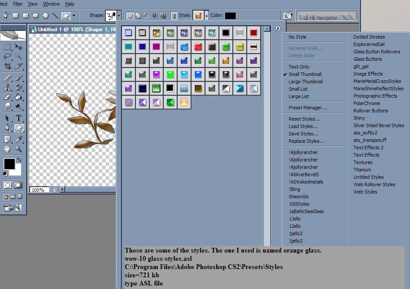Screen dimensions: 410x289
Task: Click the styles palette flyout arrow
Action: tap(278, 29)
